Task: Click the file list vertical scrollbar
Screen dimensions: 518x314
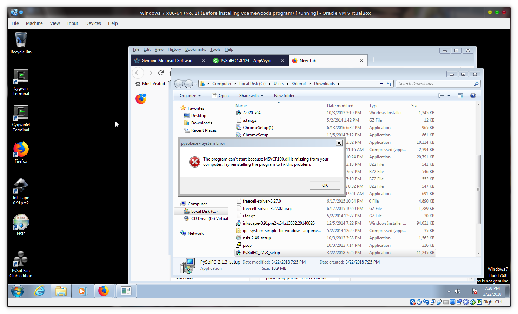Action: [x=478, y=189]
